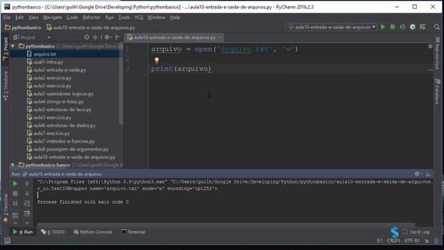This screenshot has width=444, height=250.
Task: Collapse the pythonbasico-banco folder
Action: tap(12, 165)
